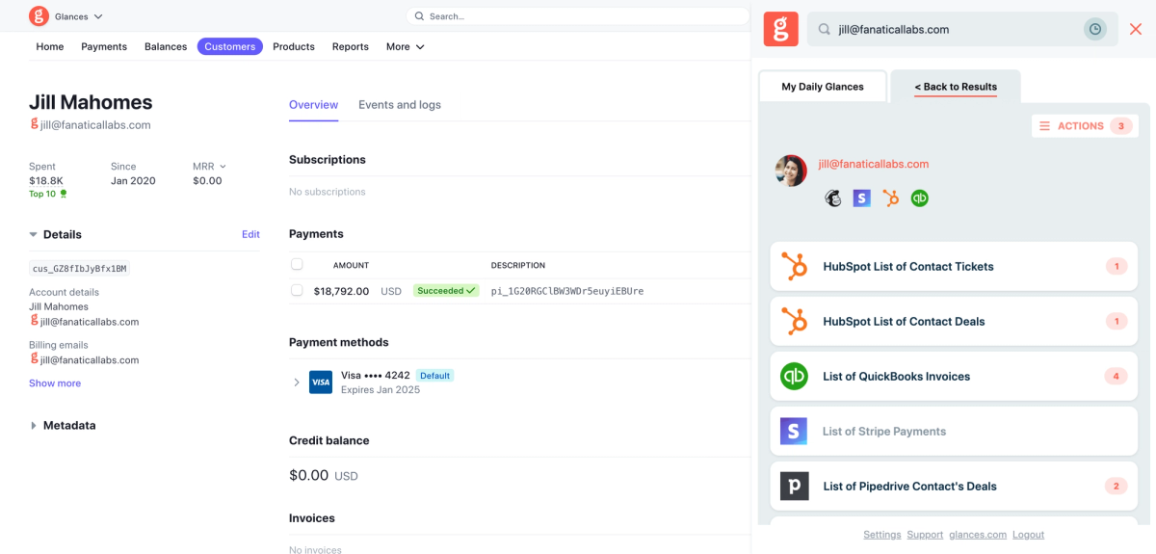This screenshot has height=554, width=1156.
Task: Click the Pipedrive Deals count badge 2
Action: tap(1117, 487)
